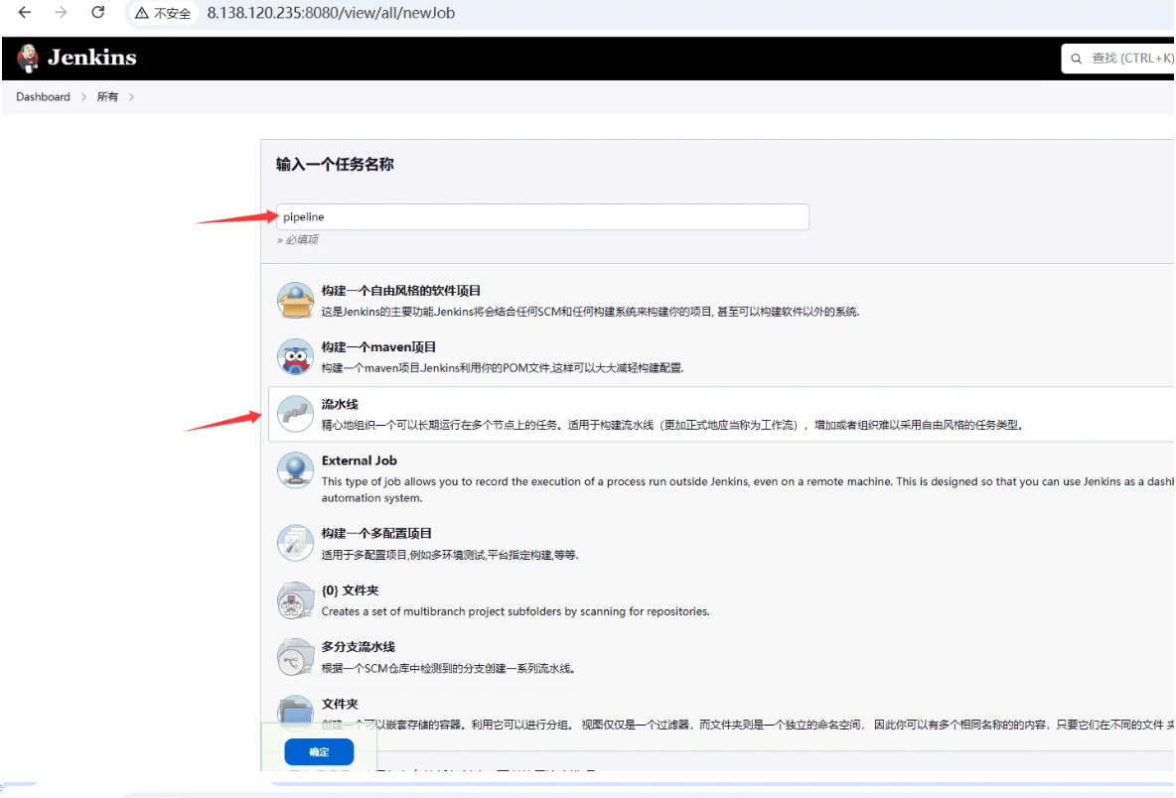The height and width of the screenshot is (798, 1176).
Task: Click the maven POM description text
Action: [503, 368]
